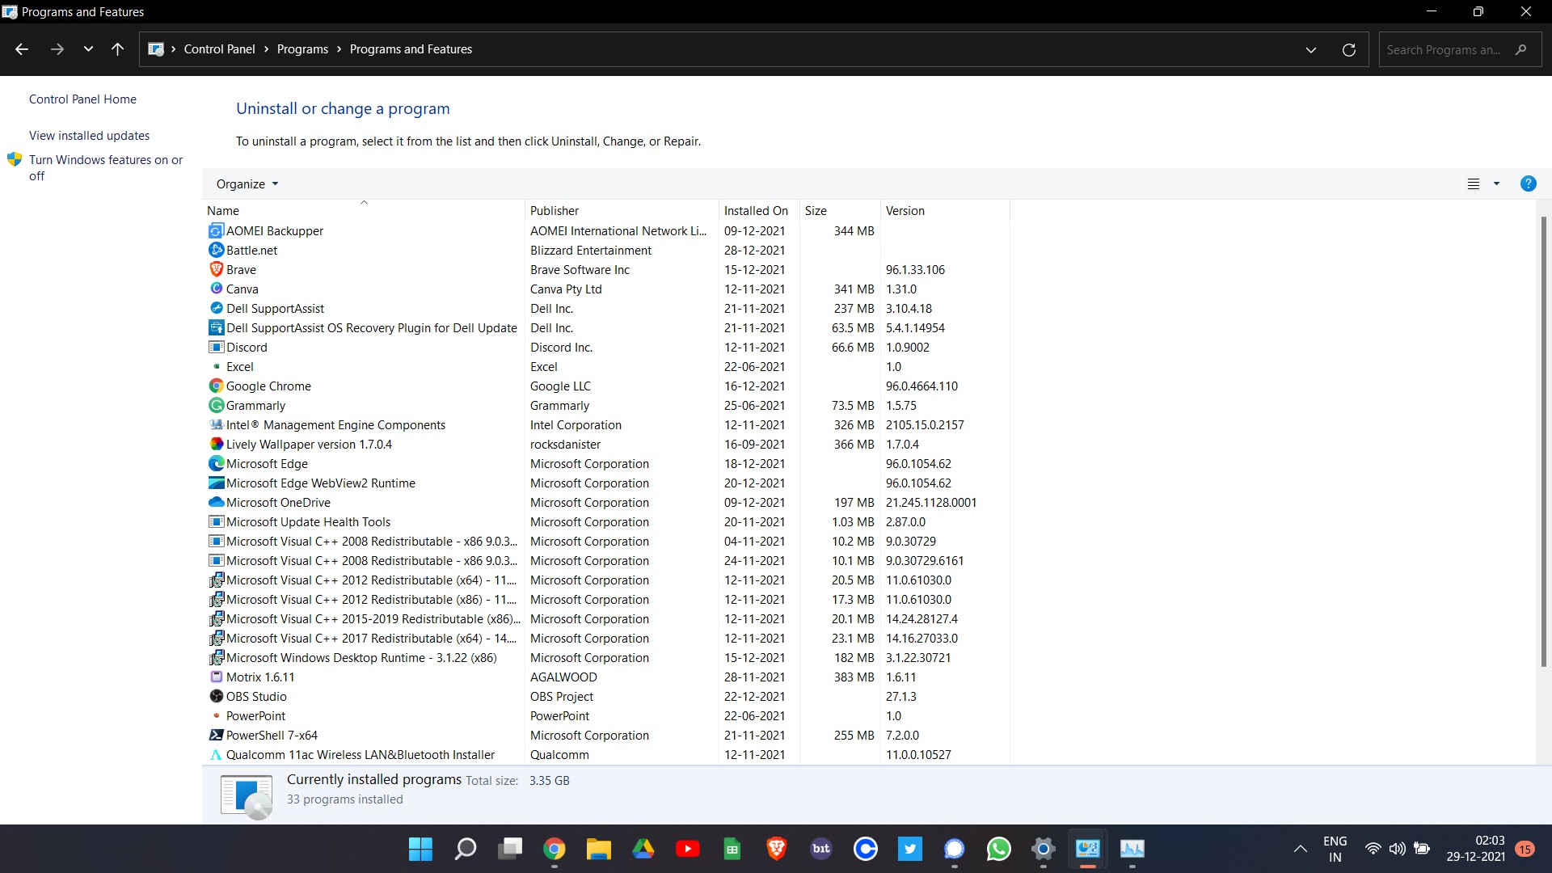
Task: Go up one level with up arrow
Action: (117, 49)
